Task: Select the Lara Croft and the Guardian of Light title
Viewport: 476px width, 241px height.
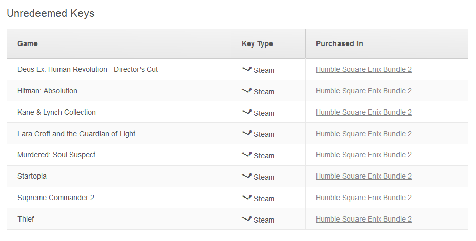Action: pyautogui.click(x=76, y=134)
